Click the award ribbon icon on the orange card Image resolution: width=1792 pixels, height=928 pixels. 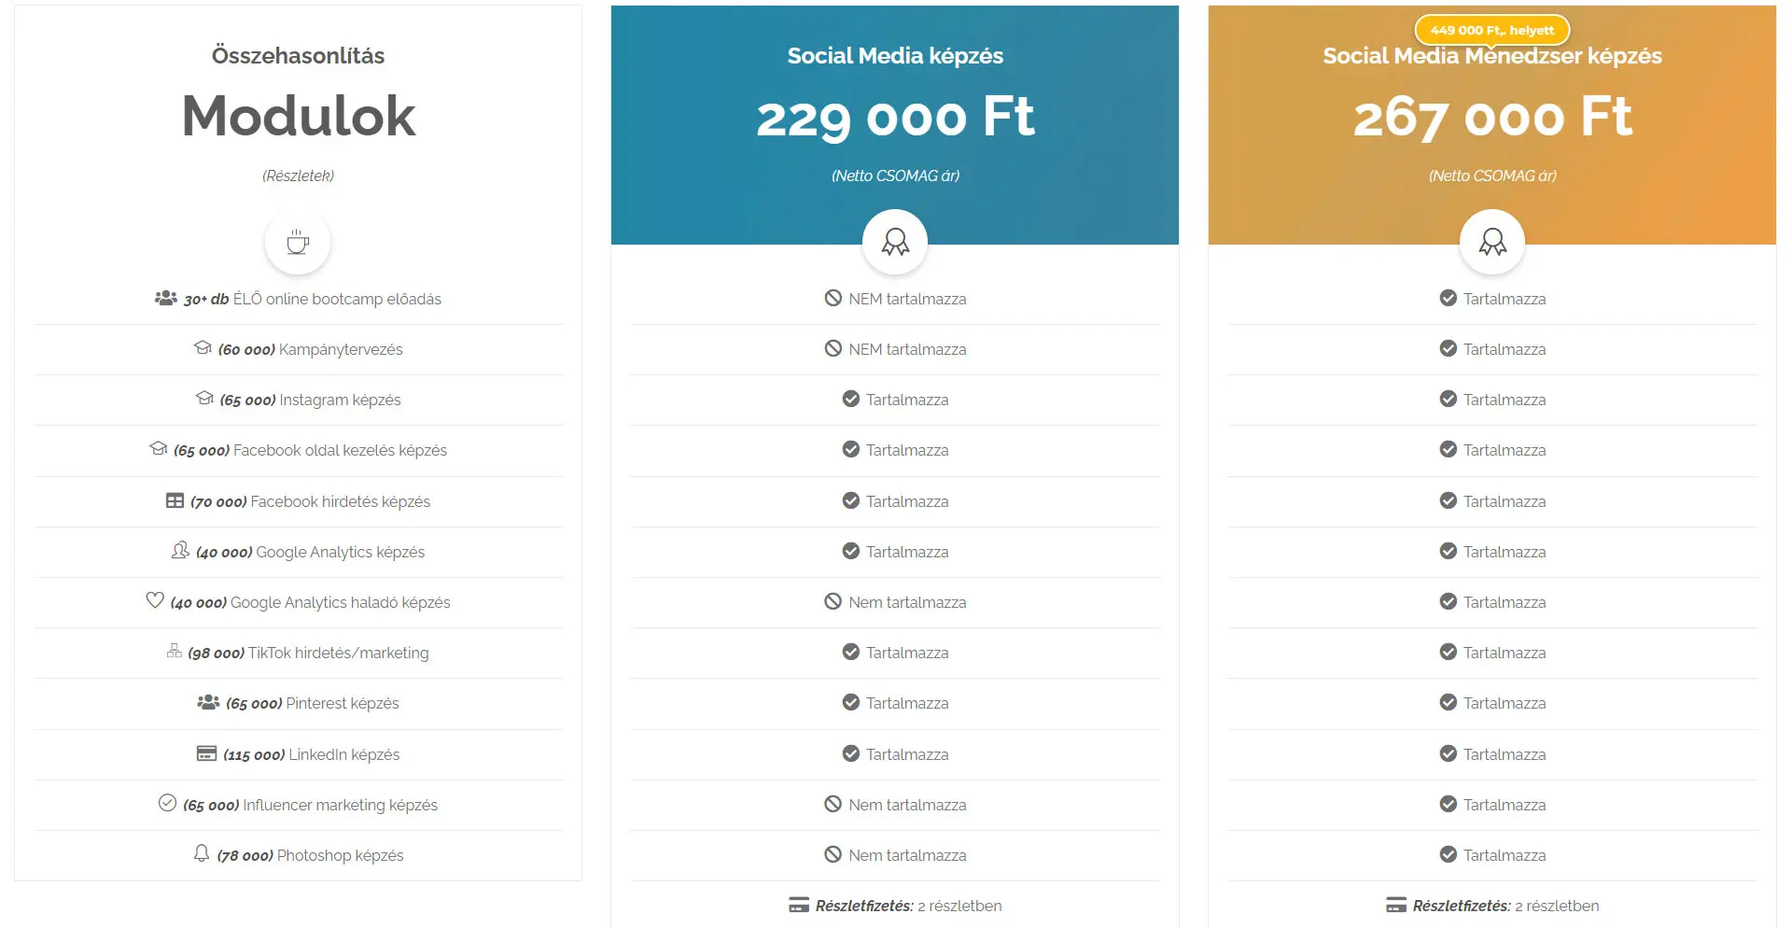(1492, 243)
